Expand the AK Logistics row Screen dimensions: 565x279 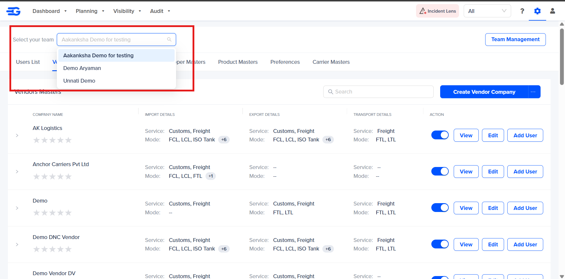[17, 136]
